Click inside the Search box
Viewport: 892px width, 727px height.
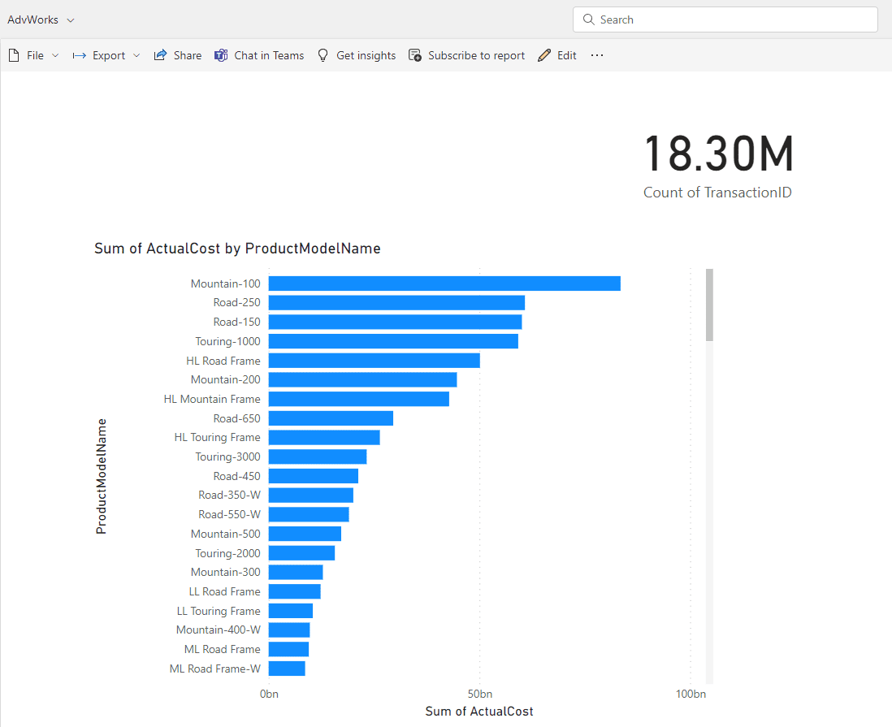pos(731,19)
